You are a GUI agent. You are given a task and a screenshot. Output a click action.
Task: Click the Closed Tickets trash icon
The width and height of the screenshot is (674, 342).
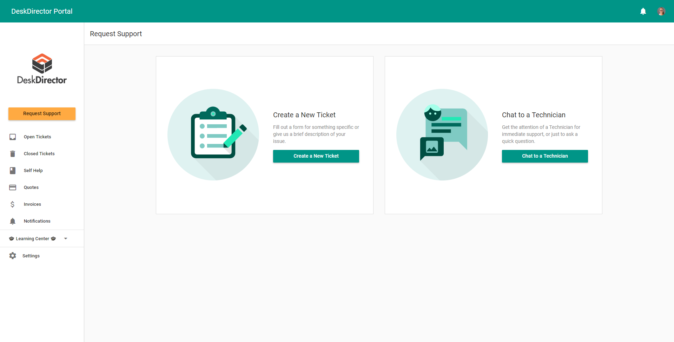click(x=13, y=154)
